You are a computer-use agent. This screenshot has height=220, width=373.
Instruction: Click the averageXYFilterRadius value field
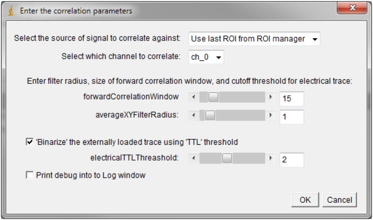[x=291, y=117]
